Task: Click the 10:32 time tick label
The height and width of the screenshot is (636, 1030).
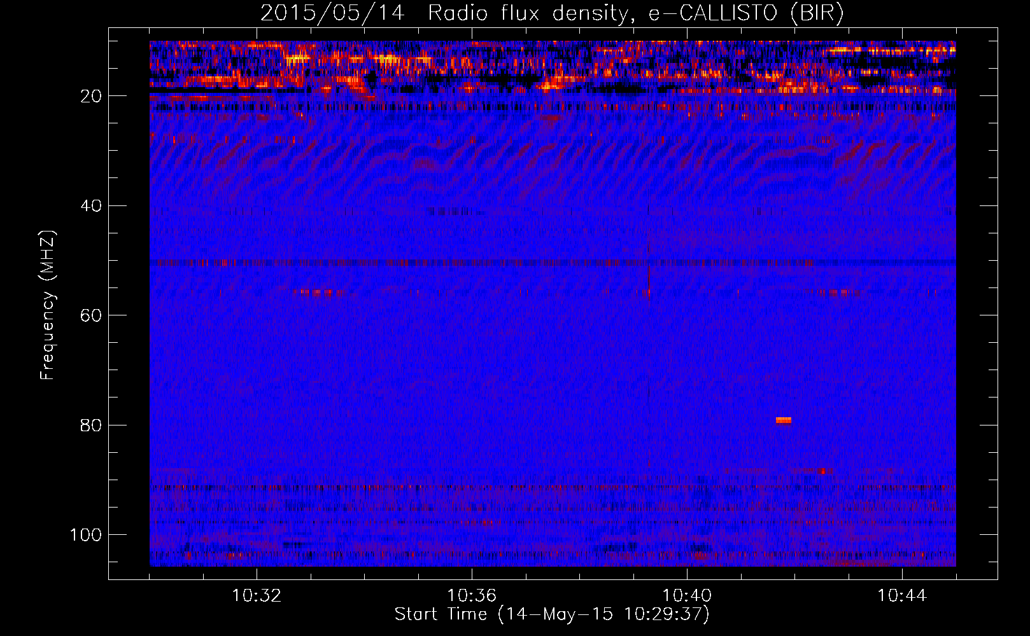Action: coord(257,596)
